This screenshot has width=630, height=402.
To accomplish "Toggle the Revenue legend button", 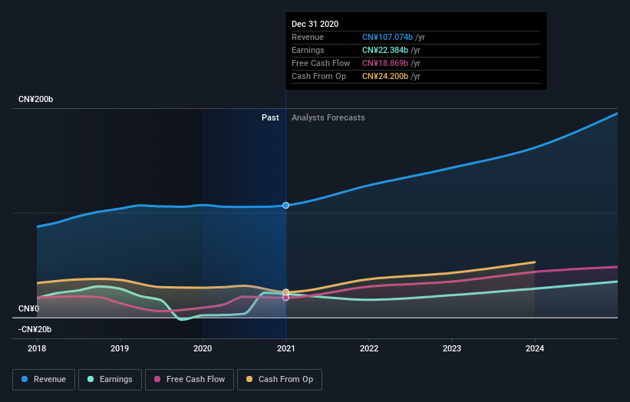I will click(x=44, y=380).
